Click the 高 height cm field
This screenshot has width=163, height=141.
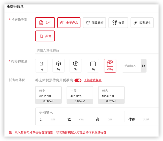pyautogui.click(x=110, y=119)
